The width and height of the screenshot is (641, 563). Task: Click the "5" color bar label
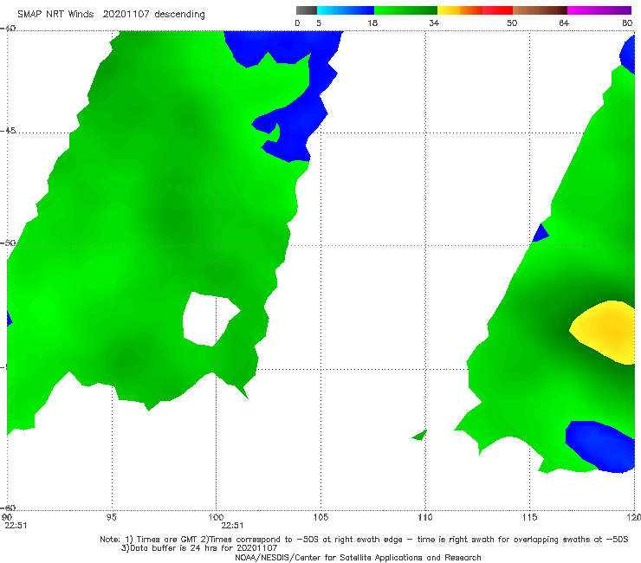319,23
